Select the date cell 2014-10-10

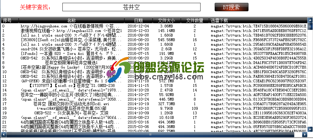pos(138,109)
